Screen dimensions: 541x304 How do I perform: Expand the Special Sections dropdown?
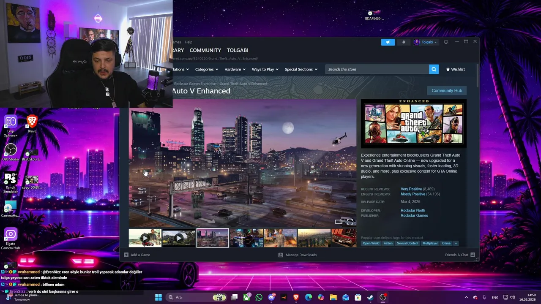pyautogui.click(x=301, y=69)
